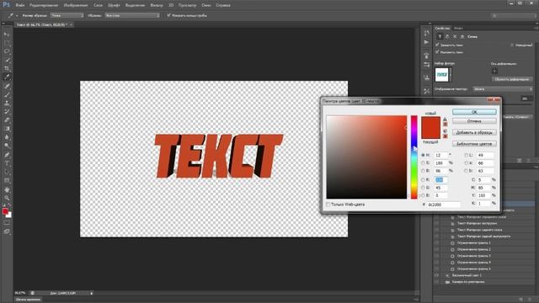
Task: Open the Image menu
Action: (x=76, y=5)
